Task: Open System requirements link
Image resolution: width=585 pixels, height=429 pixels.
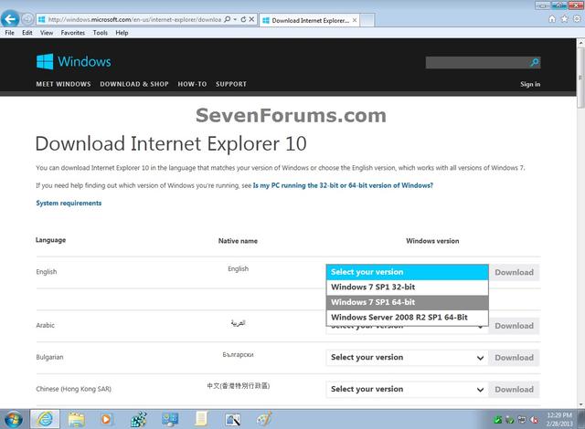Action: (x=69, y=203)
